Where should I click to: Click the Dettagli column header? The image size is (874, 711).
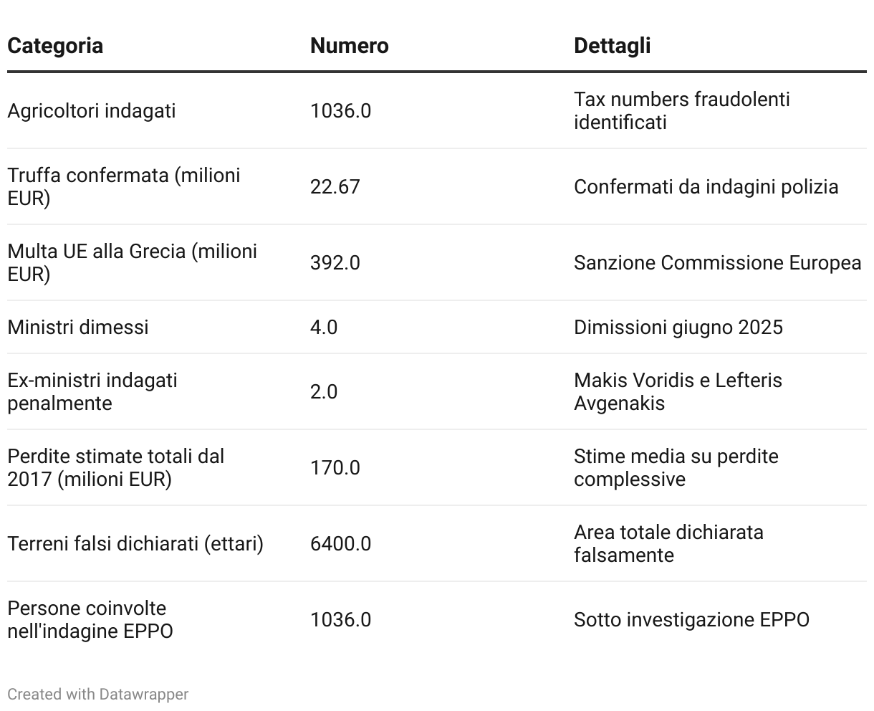click(613, 46)
